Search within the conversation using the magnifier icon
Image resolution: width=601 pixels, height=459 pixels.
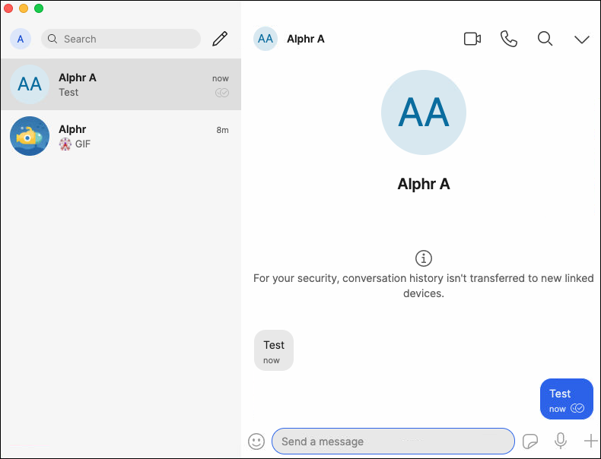pos(545,39)
